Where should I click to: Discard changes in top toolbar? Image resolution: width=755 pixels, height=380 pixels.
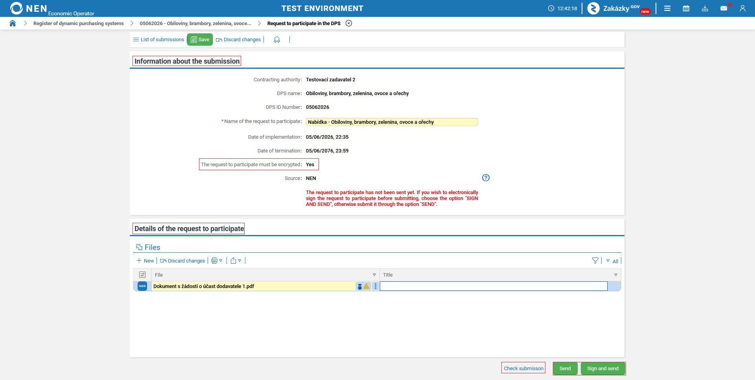point(238,40)
